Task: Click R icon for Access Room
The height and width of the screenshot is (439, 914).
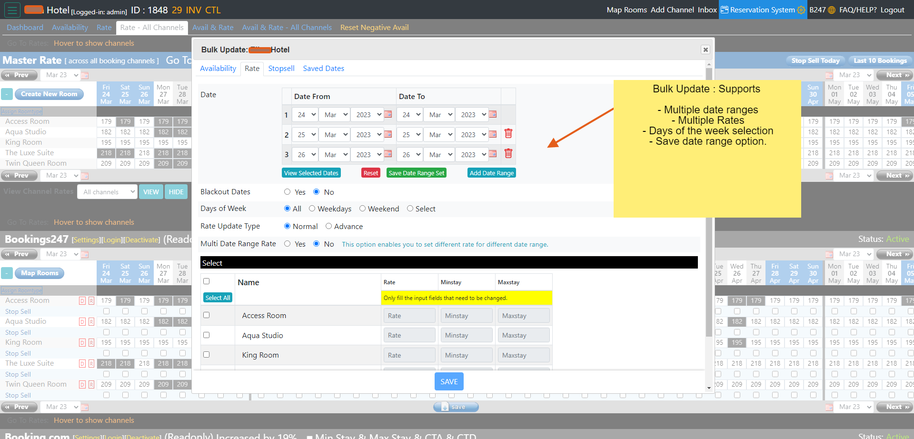Action: (91, 301)
